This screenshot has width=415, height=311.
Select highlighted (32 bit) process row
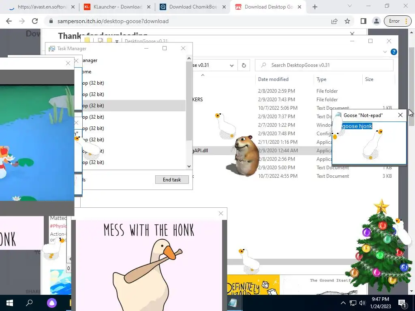(x=133, y=106)
